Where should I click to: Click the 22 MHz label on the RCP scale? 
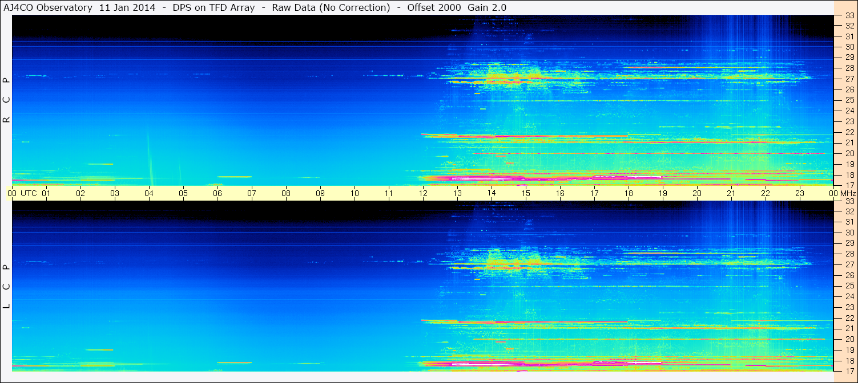tap(849, 132)
